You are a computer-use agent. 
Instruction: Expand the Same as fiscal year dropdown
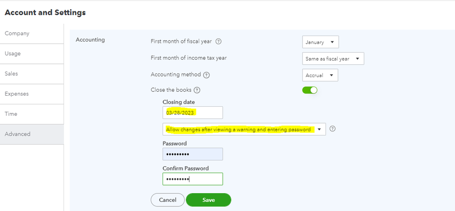[x=333, y=59]
